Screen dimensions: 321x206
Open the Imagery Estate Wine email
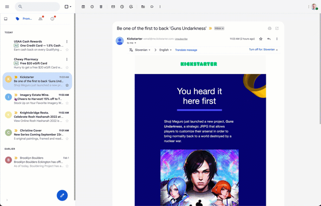37,99
